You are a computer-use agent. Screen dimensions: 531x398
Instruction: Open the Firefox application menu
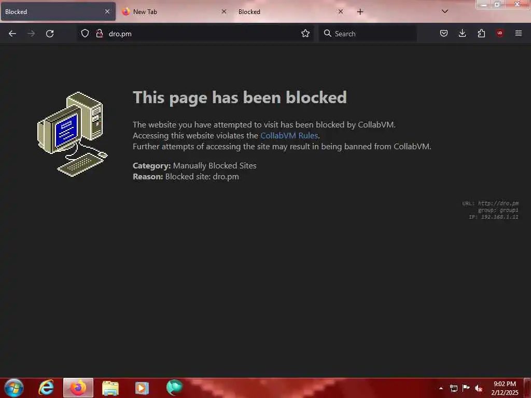point(518,33)
